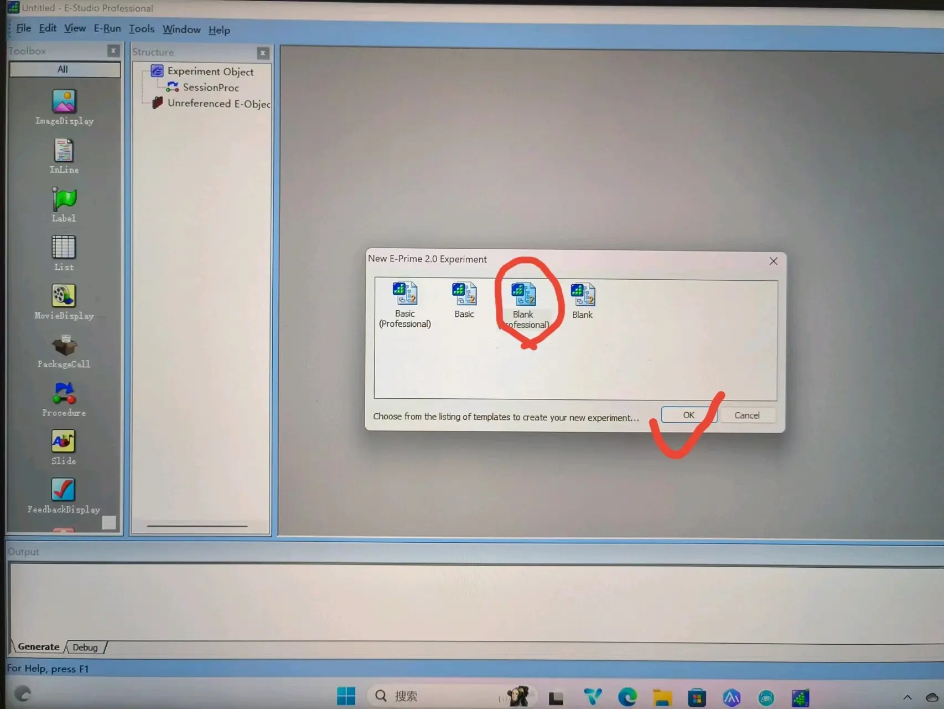The height and width of the screenshot is (709, 944).
Task: Select the FeedbackDisplay toolbox object
Action: (x=64, y=496)
